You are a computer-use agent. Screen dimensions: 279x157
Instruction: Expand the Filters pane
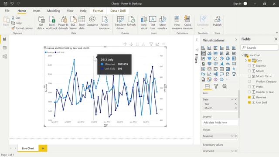(x=197, y=40)
